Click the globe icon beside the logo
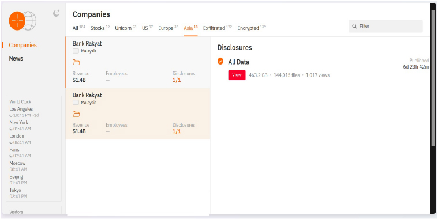 click(x=30, y=21)
